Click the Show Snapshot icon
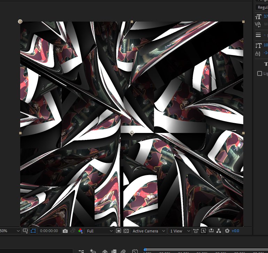The image size is (268, 253). point(73,231)
